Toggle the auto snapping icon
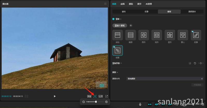The height and width of the screenshot is (108, 207). point(156,104)
